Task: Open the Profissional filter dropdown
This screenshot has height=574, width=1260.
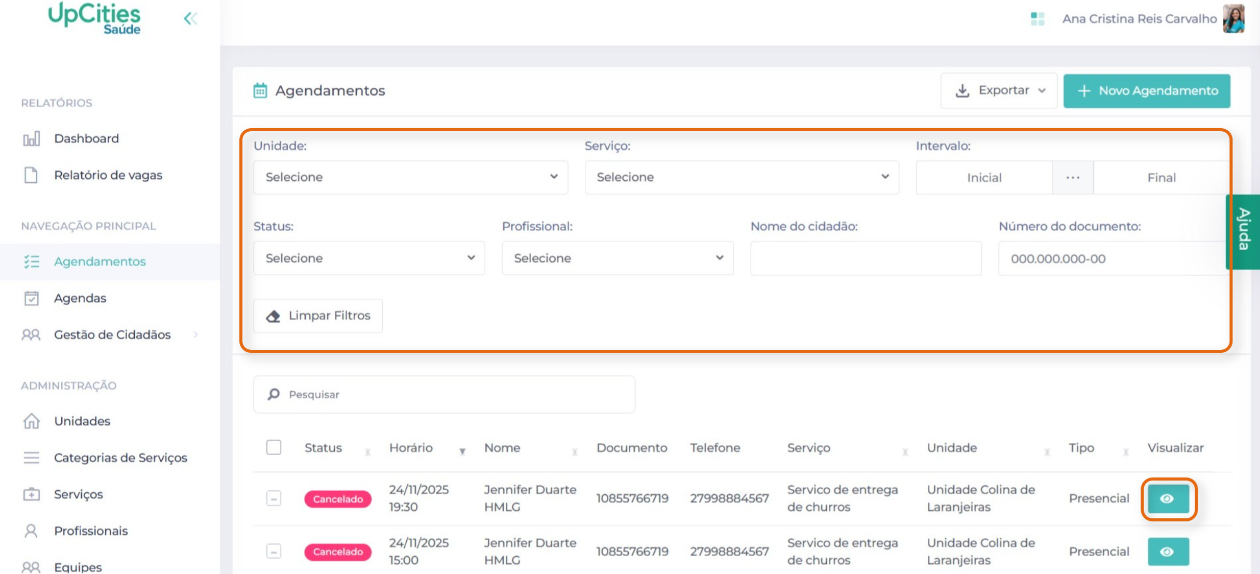Action: [x=617, y=258]
